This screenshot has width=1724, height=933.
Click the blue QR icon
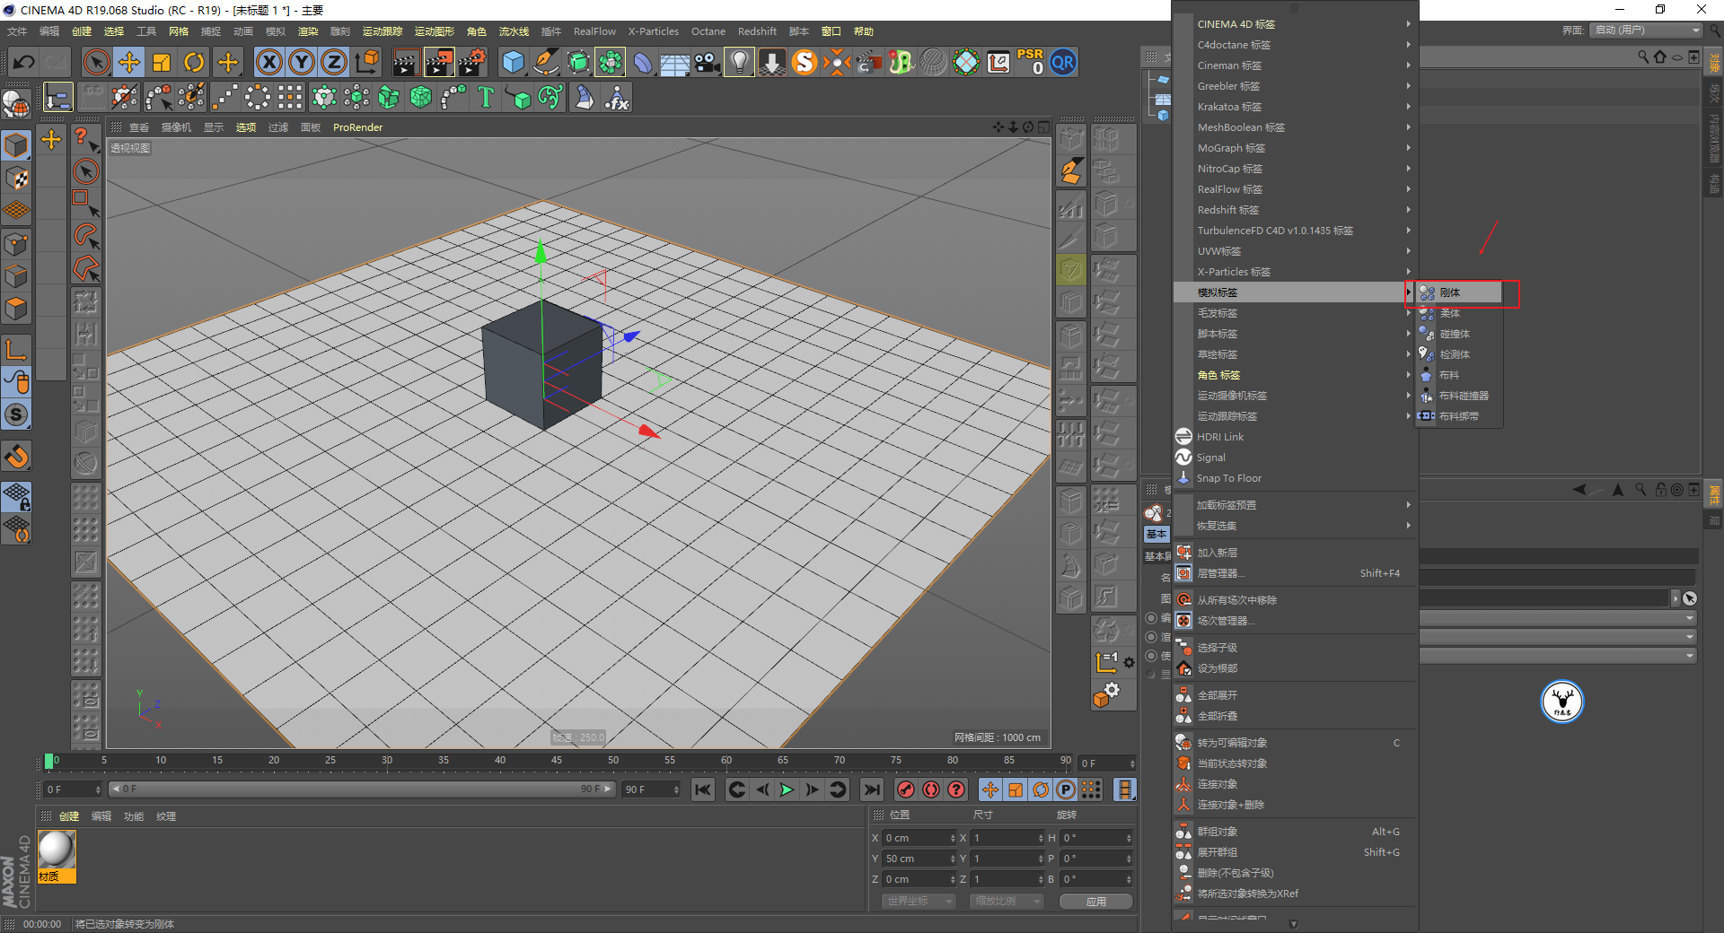[1063, 62]
